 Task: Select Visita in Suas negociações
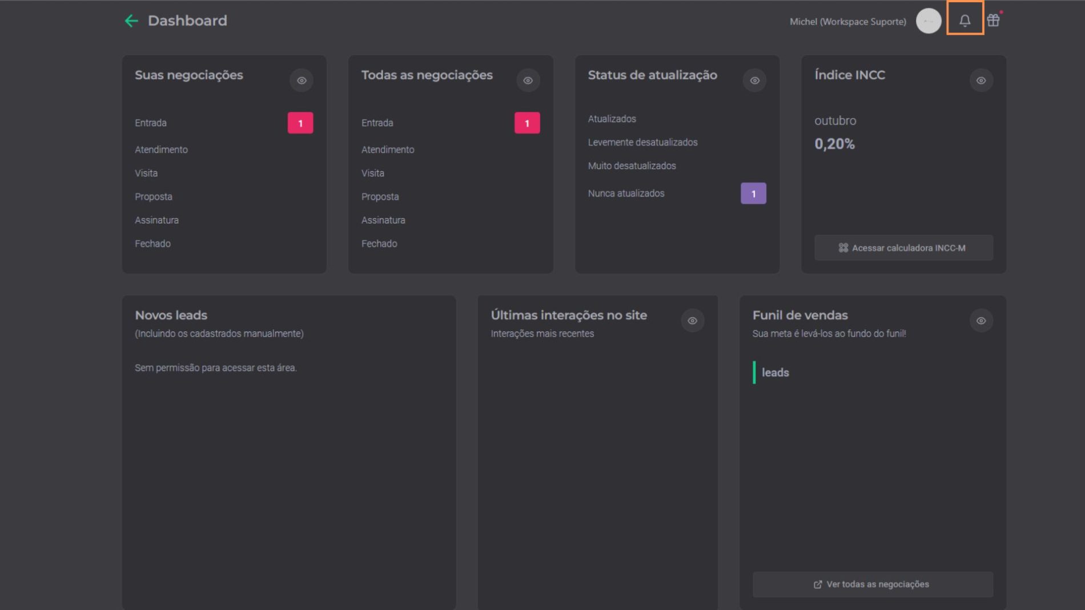pyautogui.click(x=146, y=173)
